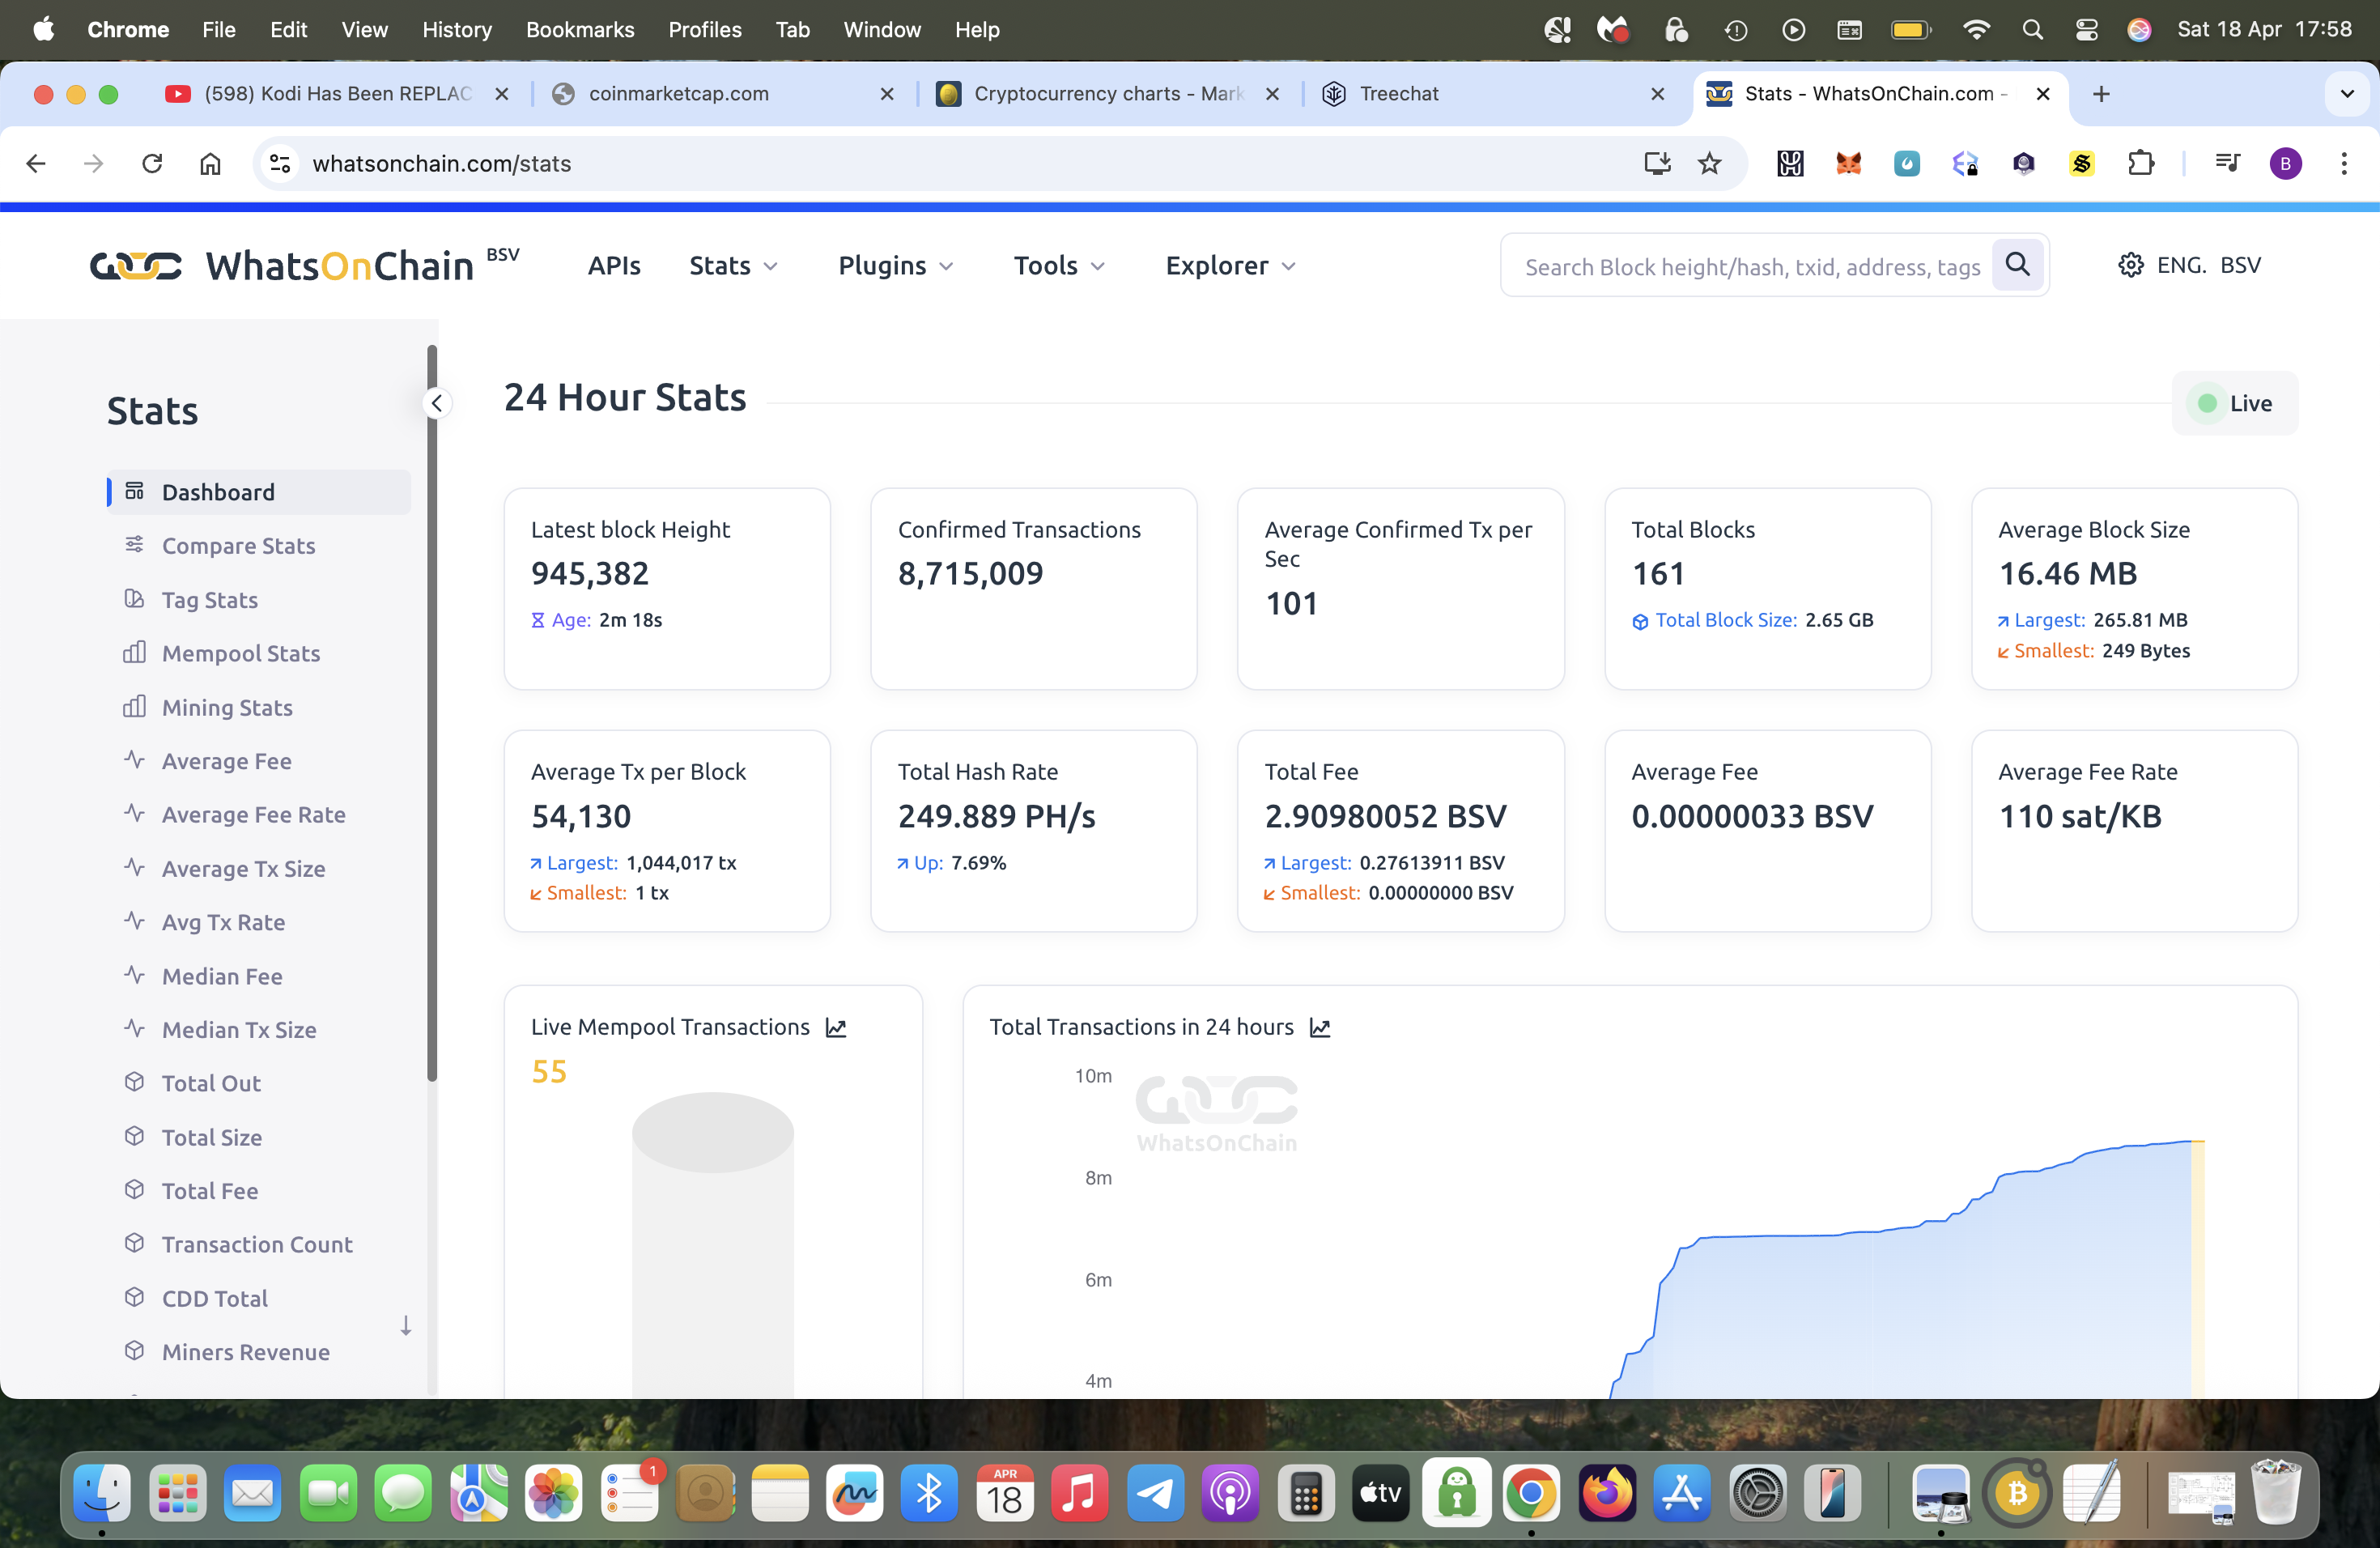The image size is (2380, 1548).
Task: Toggle the Live indicator
Action: [2234, 403]
